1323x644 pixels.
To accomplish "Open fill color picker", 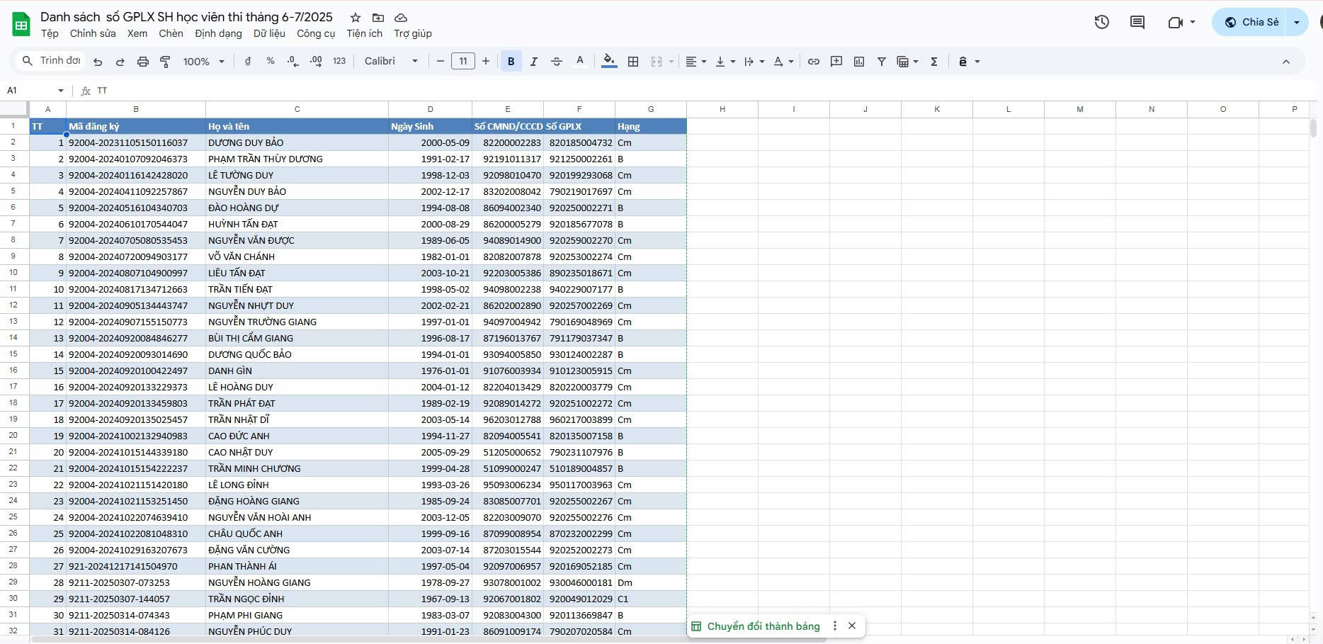I will tap(609, 62).
